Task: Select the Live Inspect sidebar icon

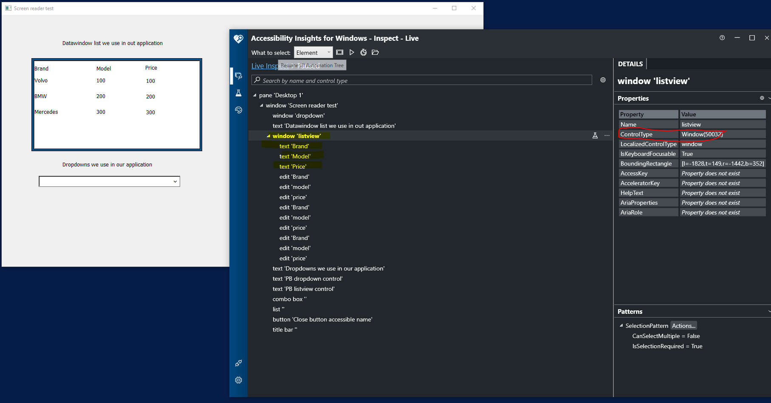Action: point(238,76)
